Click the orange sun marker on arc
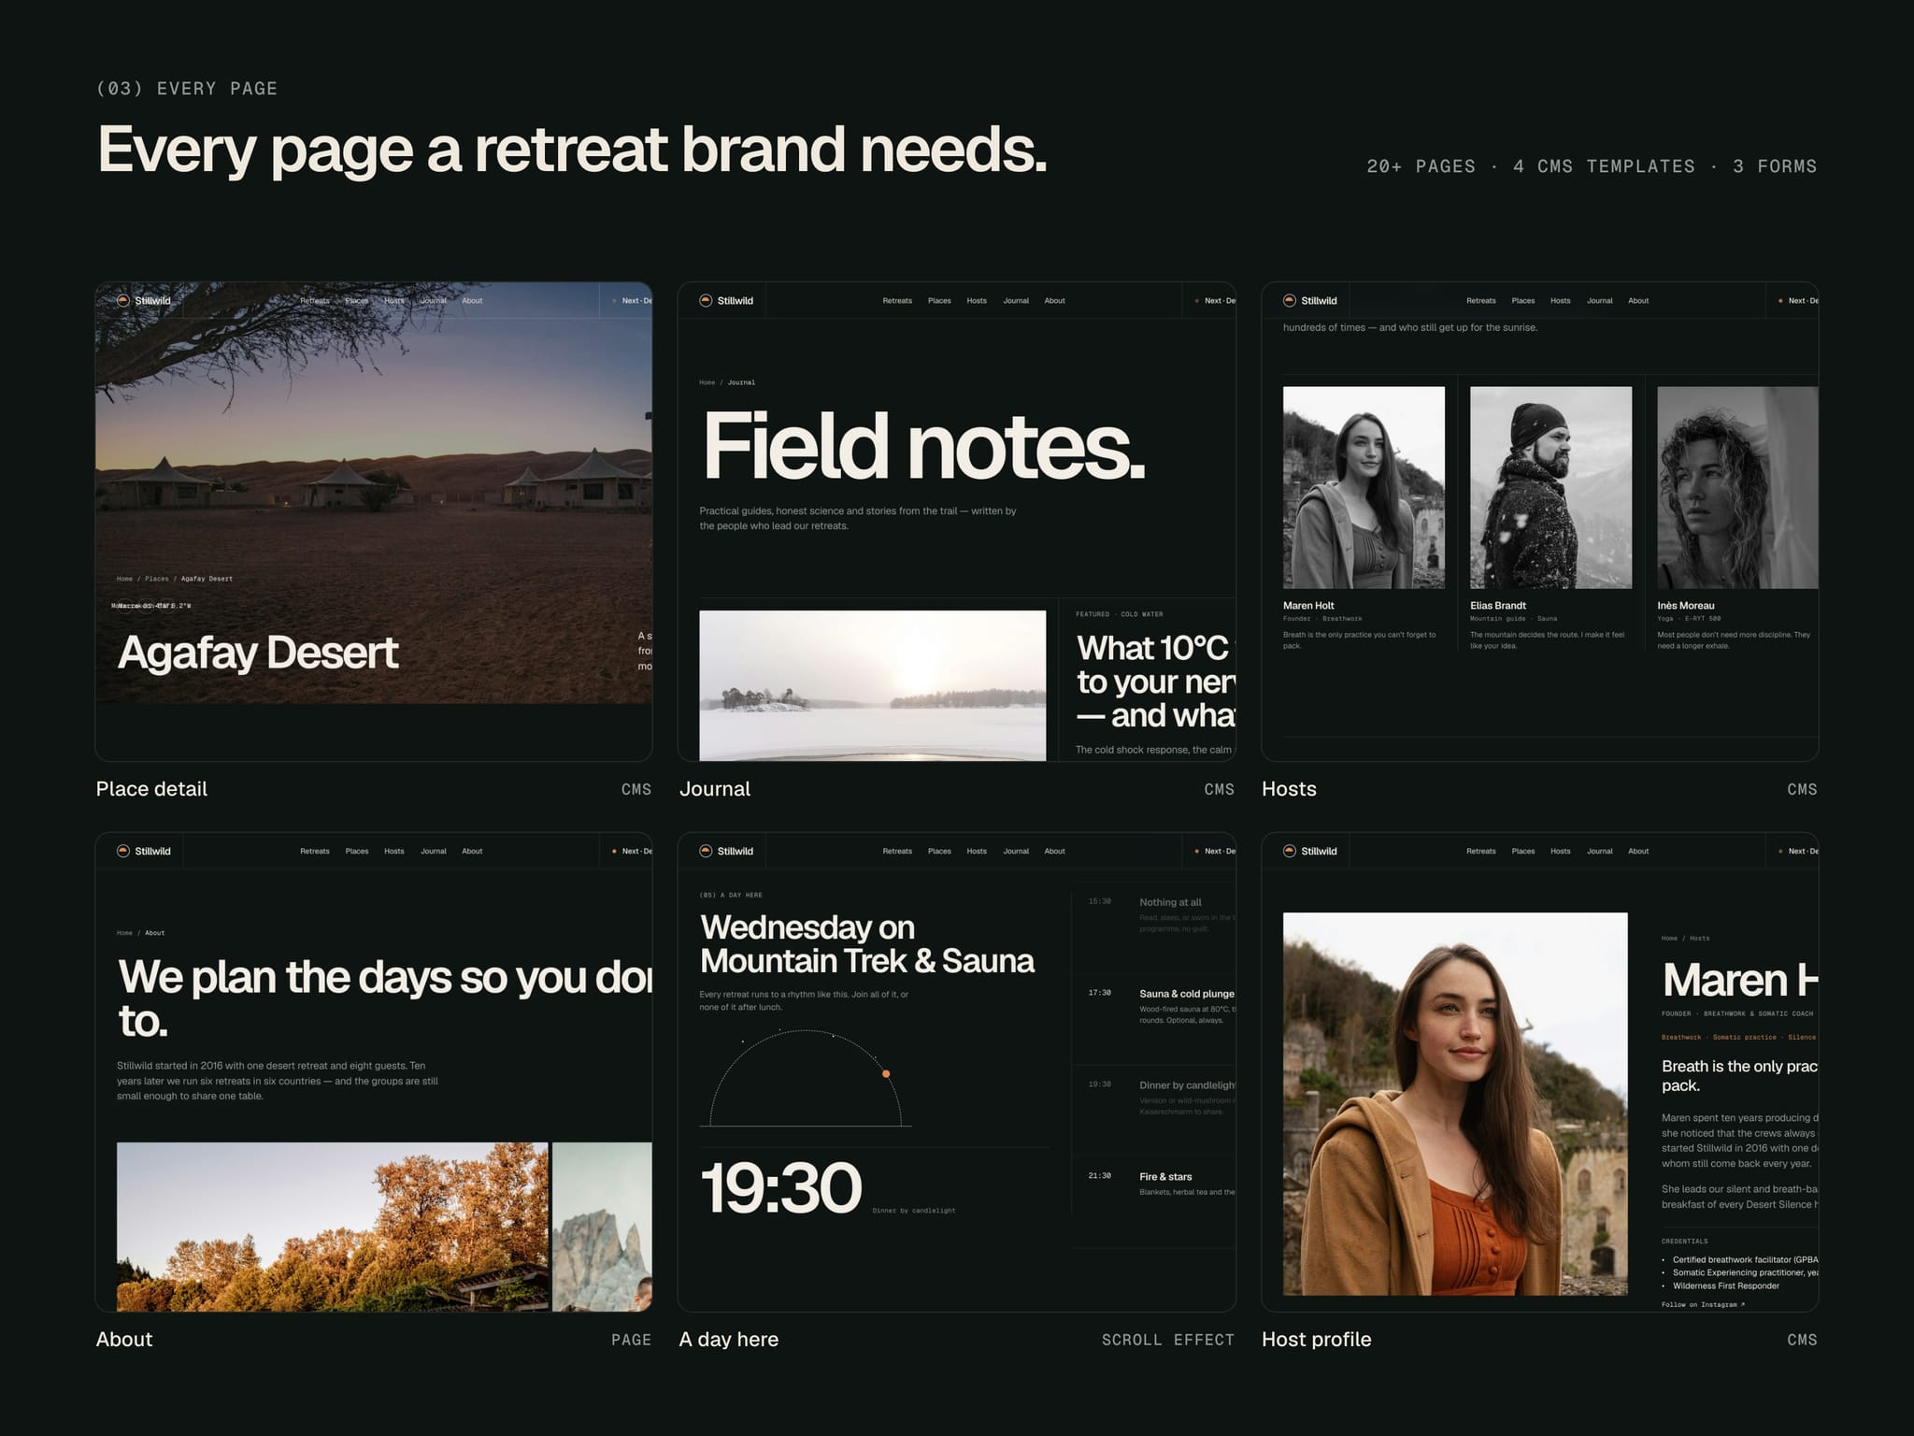 (x=886, y=1073)
